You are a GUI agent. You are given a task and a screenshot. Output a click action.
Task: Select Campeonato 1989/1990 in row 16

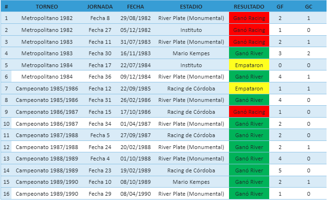pyautogui.click(x=47, y=194)
